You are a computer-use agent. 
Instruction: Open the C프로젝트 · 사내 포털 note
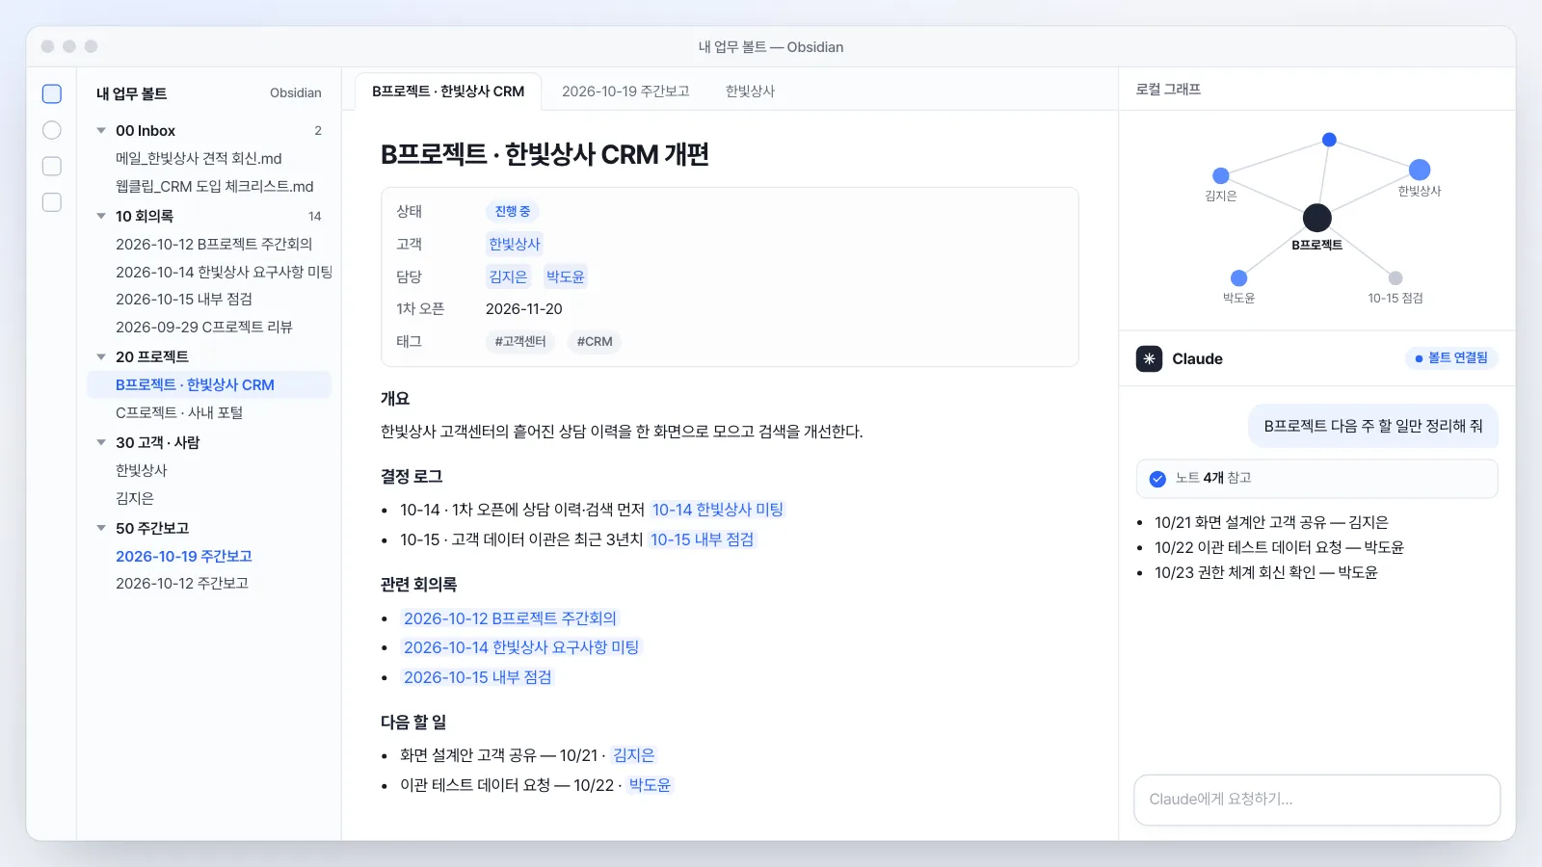click(x=209, y=413)
